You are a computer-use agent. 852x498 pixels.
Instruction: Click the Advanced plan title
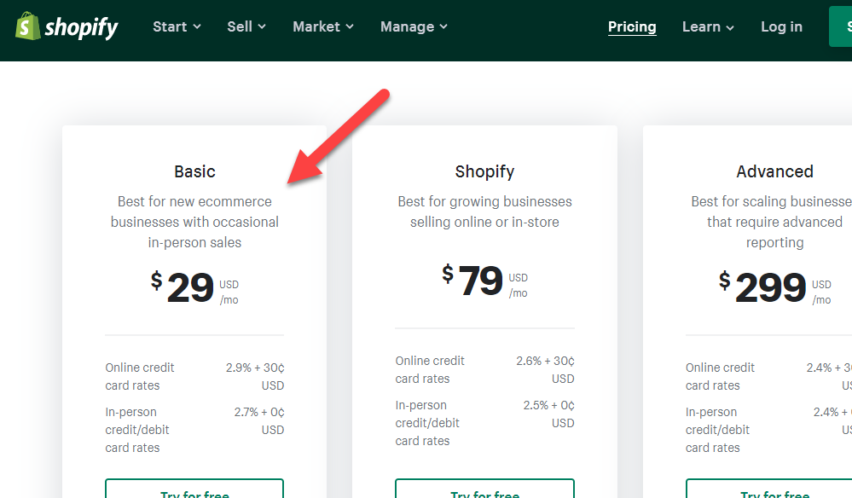(774, 171)
